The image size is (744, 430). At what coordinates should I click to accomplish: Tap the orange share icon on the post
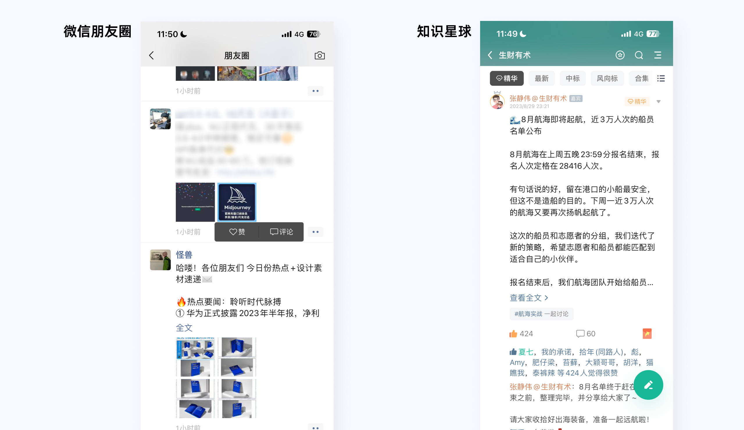point(647,334)
